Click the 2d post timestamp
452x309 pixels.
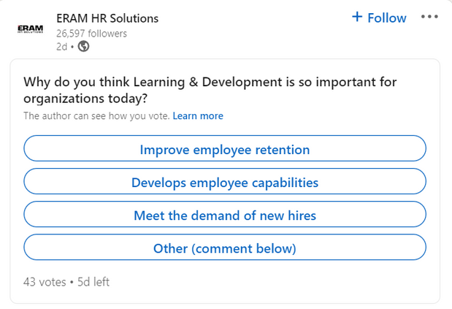pos(61,47)
